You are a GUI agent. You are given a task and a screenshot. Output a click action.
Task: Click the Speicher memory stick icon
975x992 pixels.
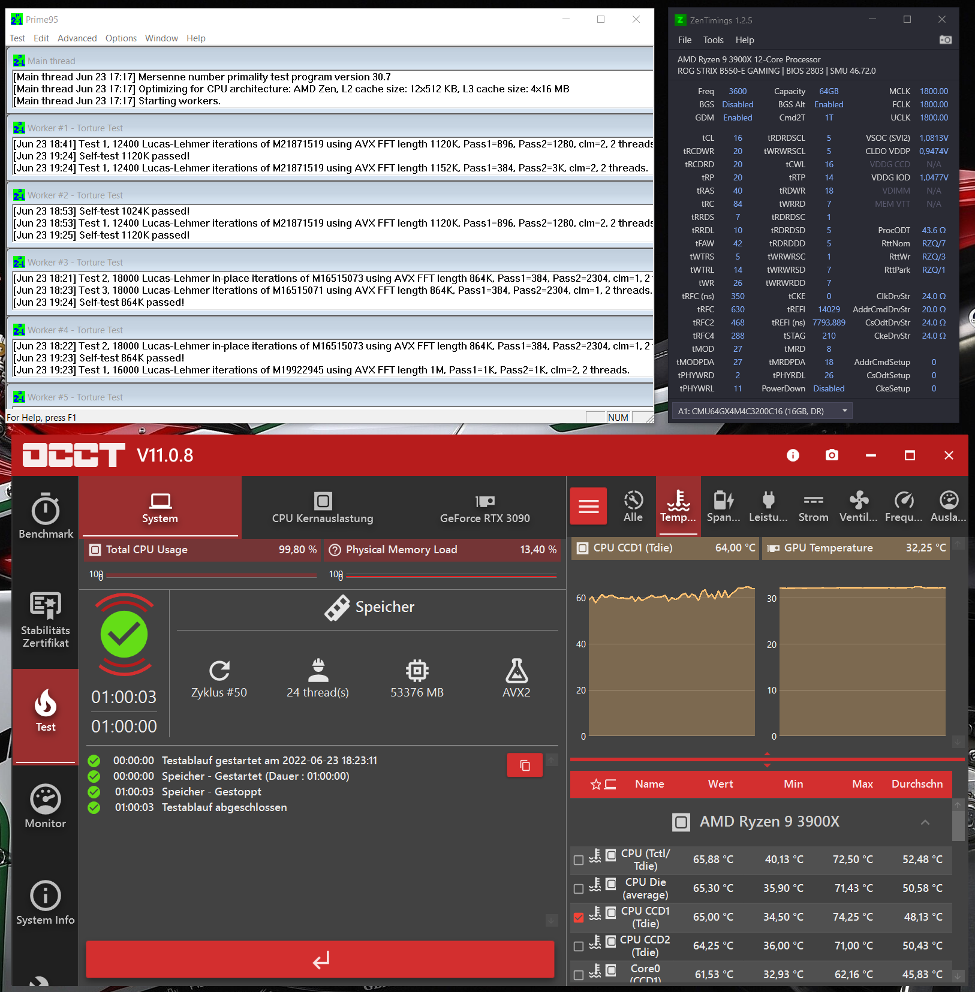337,607
